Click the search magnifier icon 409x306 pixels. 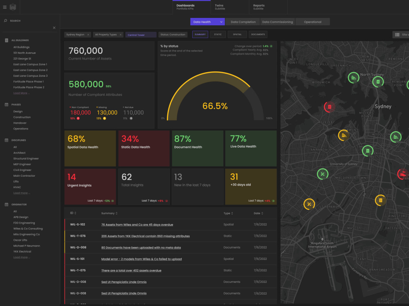[x=5, y=20]
